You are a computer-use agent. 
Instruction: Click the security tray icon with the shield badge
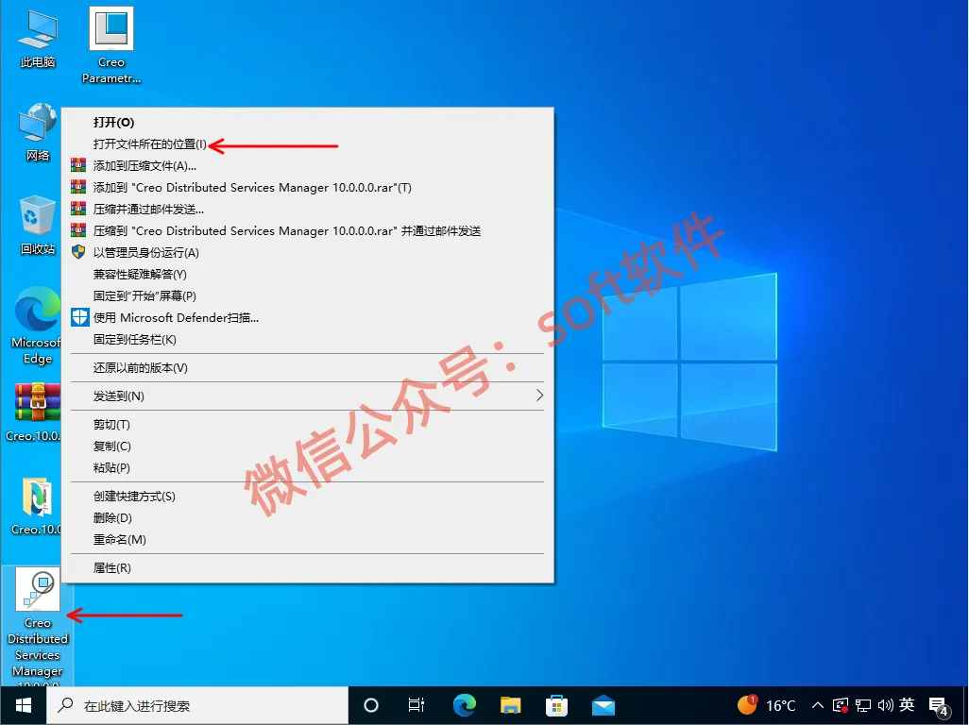[841, 705]
